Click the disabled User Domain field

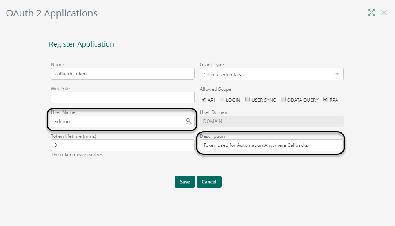click(x=271, y=121)
